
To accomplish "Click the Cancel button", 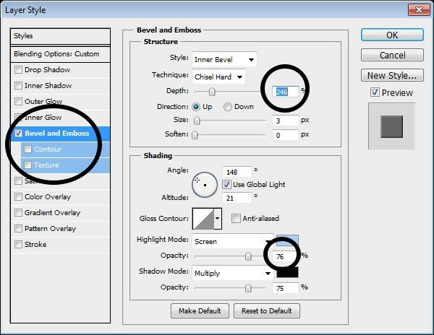I will pyautogui.click(x=392, y=55).
